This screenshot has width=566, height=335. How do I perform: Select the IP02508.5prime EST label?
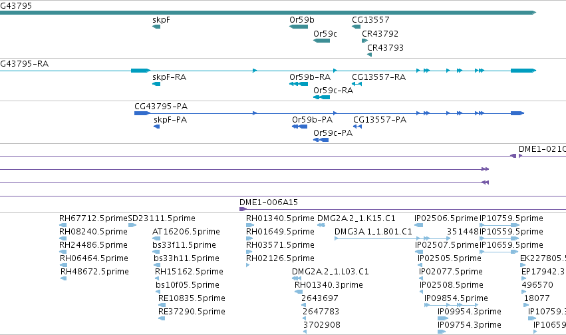[452, 285]
